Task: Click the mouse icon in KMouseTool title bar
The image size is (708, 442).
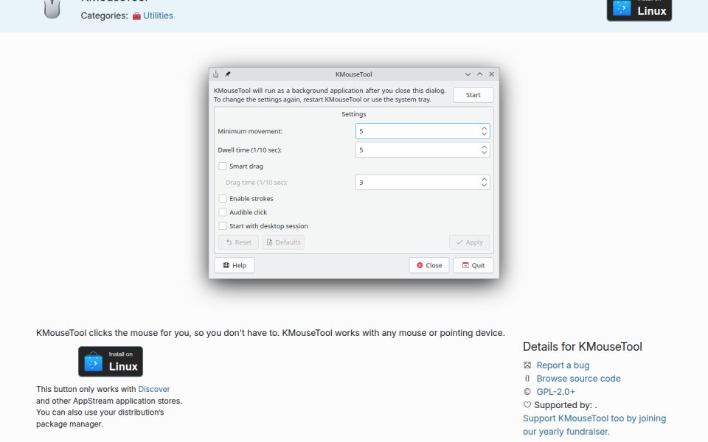Action: [x=216, y=74]
